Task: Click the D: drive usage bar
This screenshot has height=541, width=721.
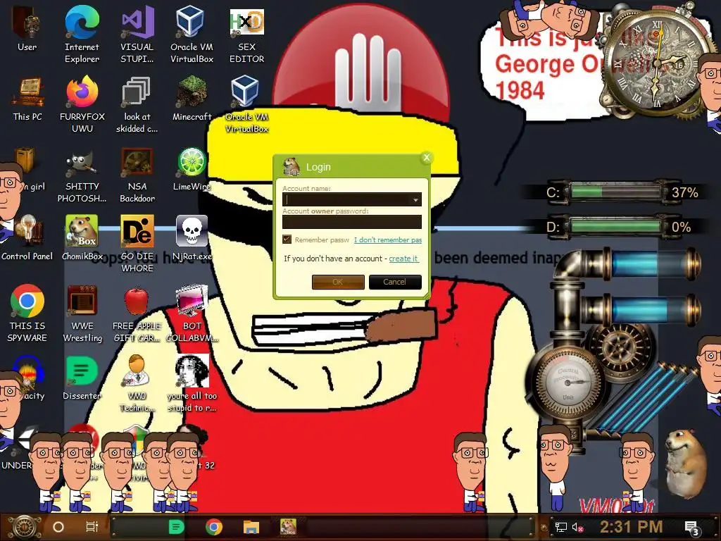Action: (x=615, y=227)
